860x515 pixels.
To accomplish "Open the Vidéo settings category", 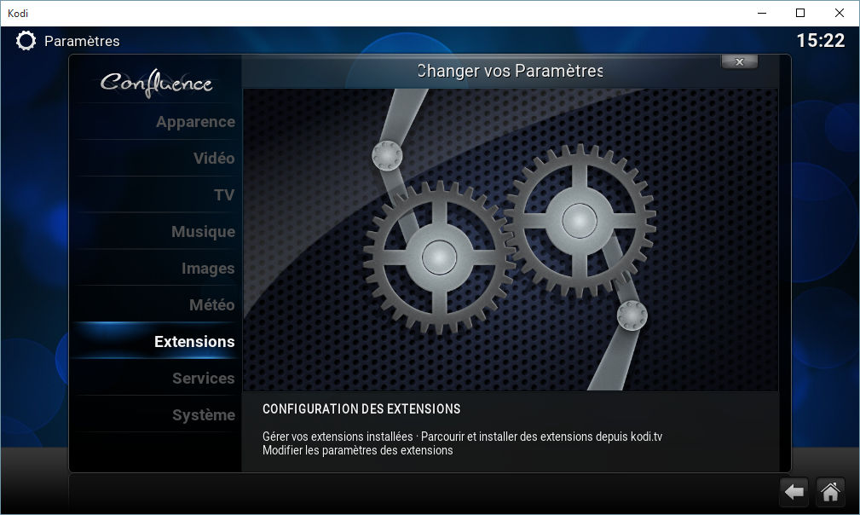I will click(156, 159).
